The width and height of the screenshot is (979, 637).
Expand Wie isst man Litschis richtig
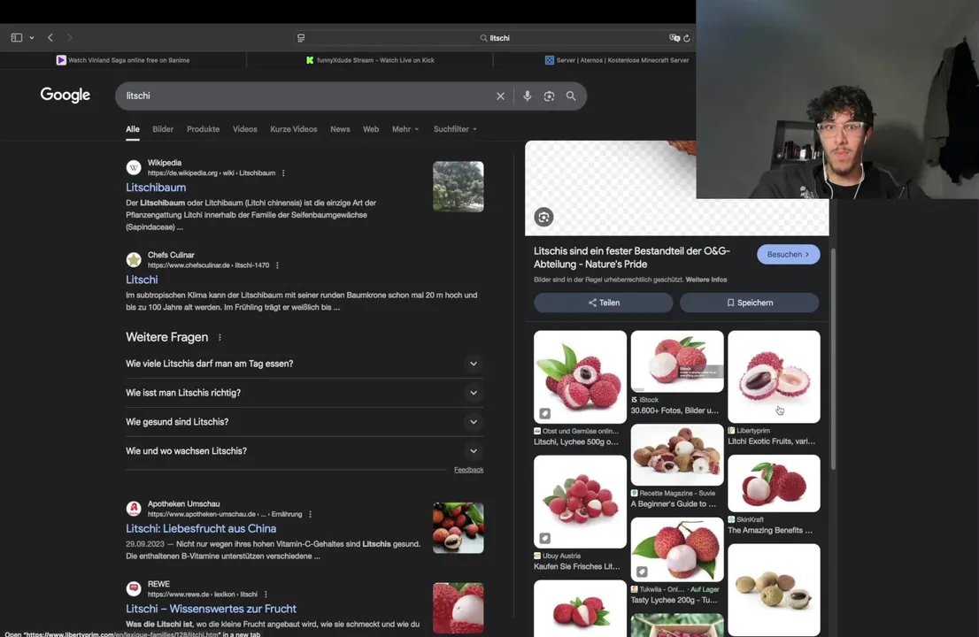[304, 393]
